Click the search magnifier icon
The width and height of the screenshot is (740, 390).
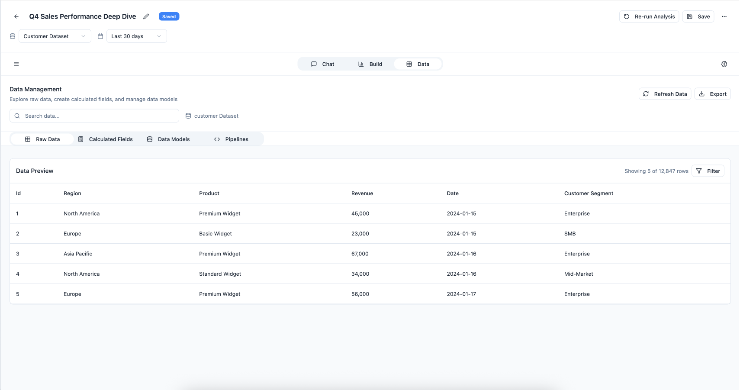[17, 116]
